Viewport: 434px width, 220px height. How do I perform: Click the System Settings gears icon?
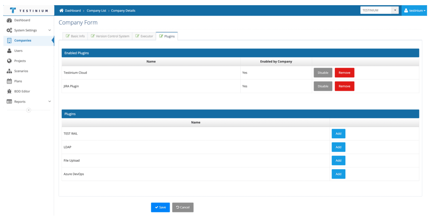point(9,30)
